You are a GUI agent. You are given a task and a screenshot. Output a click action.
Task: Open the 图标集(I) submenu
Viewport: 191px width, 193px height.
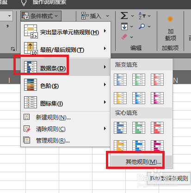[66, 102]
